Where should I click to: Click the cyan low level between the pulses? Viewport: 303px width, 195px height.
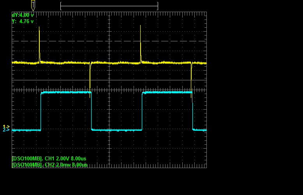pos(117,130)
